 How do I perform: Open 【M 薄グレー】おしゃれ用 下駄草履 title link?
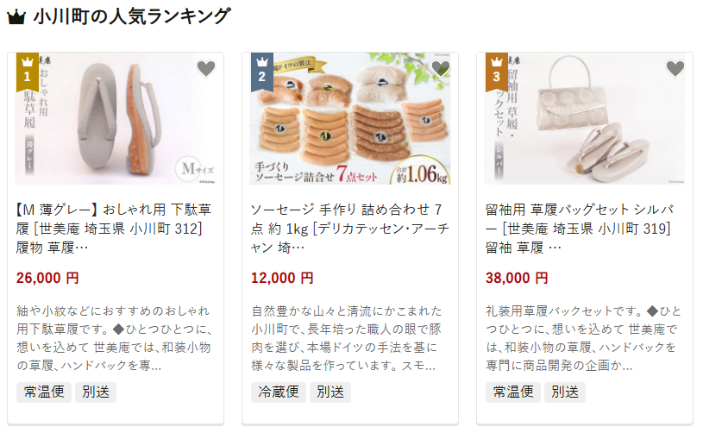[114, 229]
